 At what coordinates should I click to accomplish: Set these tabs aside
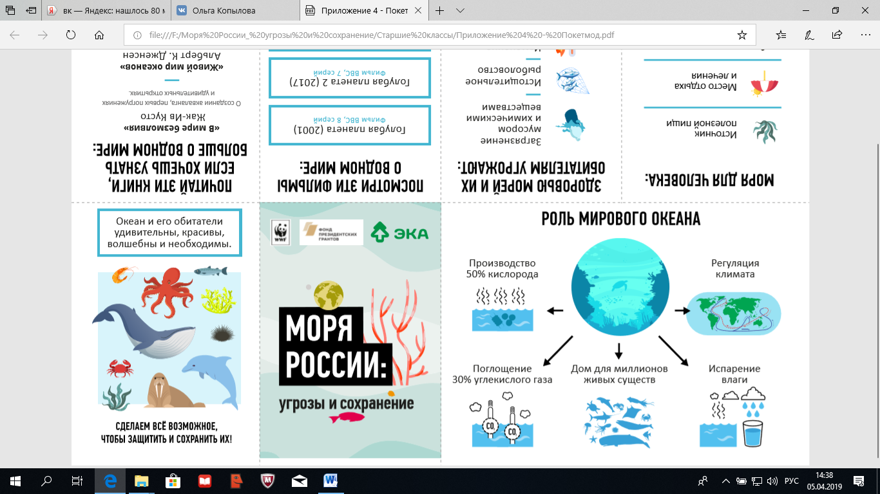(32, 11)
